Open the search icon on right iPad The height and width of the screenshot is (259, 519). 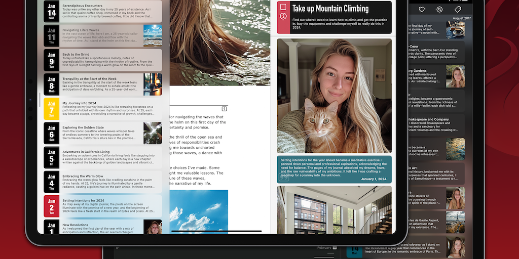[439, 9]
